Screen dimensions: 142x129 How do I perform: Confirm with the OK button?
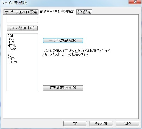pyautogui.click(x=75, y=123)
